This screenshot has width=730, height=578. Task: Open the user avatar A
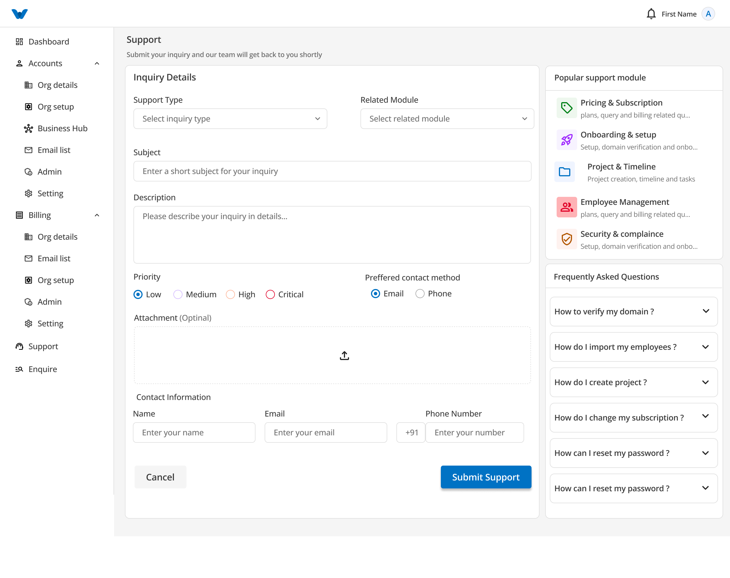[x=708, y=14]
